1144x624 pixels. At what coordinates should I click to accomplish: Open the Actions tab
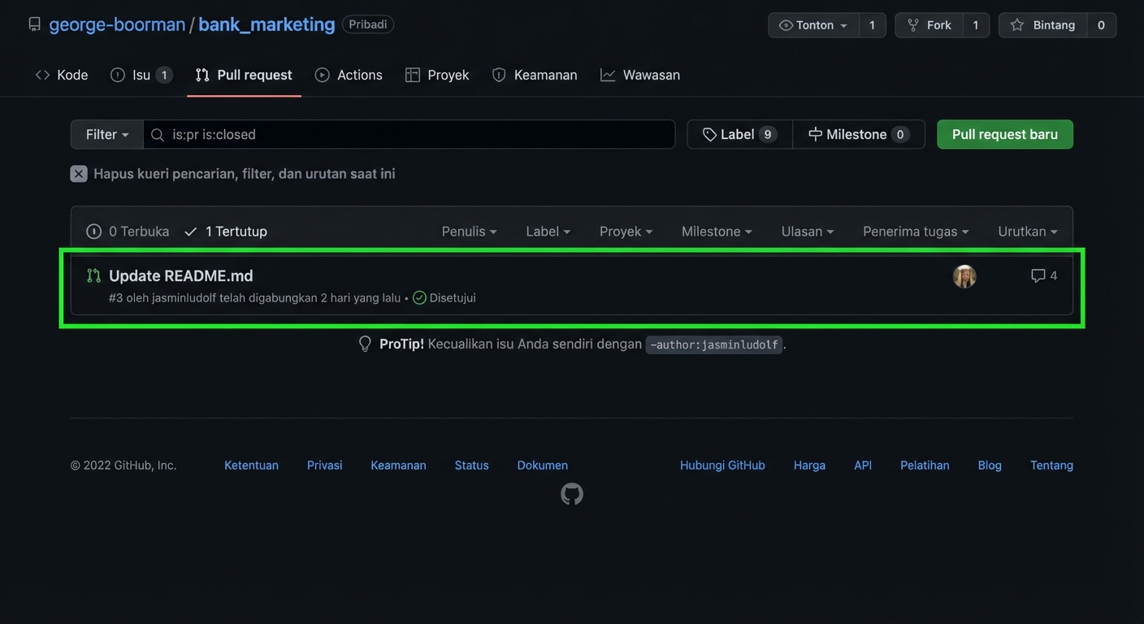(x=349, y=75)
